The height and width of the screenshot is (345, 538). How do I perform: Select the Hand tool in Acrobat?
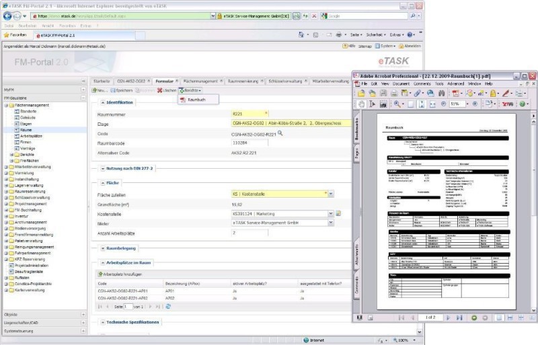coord(361,104)
